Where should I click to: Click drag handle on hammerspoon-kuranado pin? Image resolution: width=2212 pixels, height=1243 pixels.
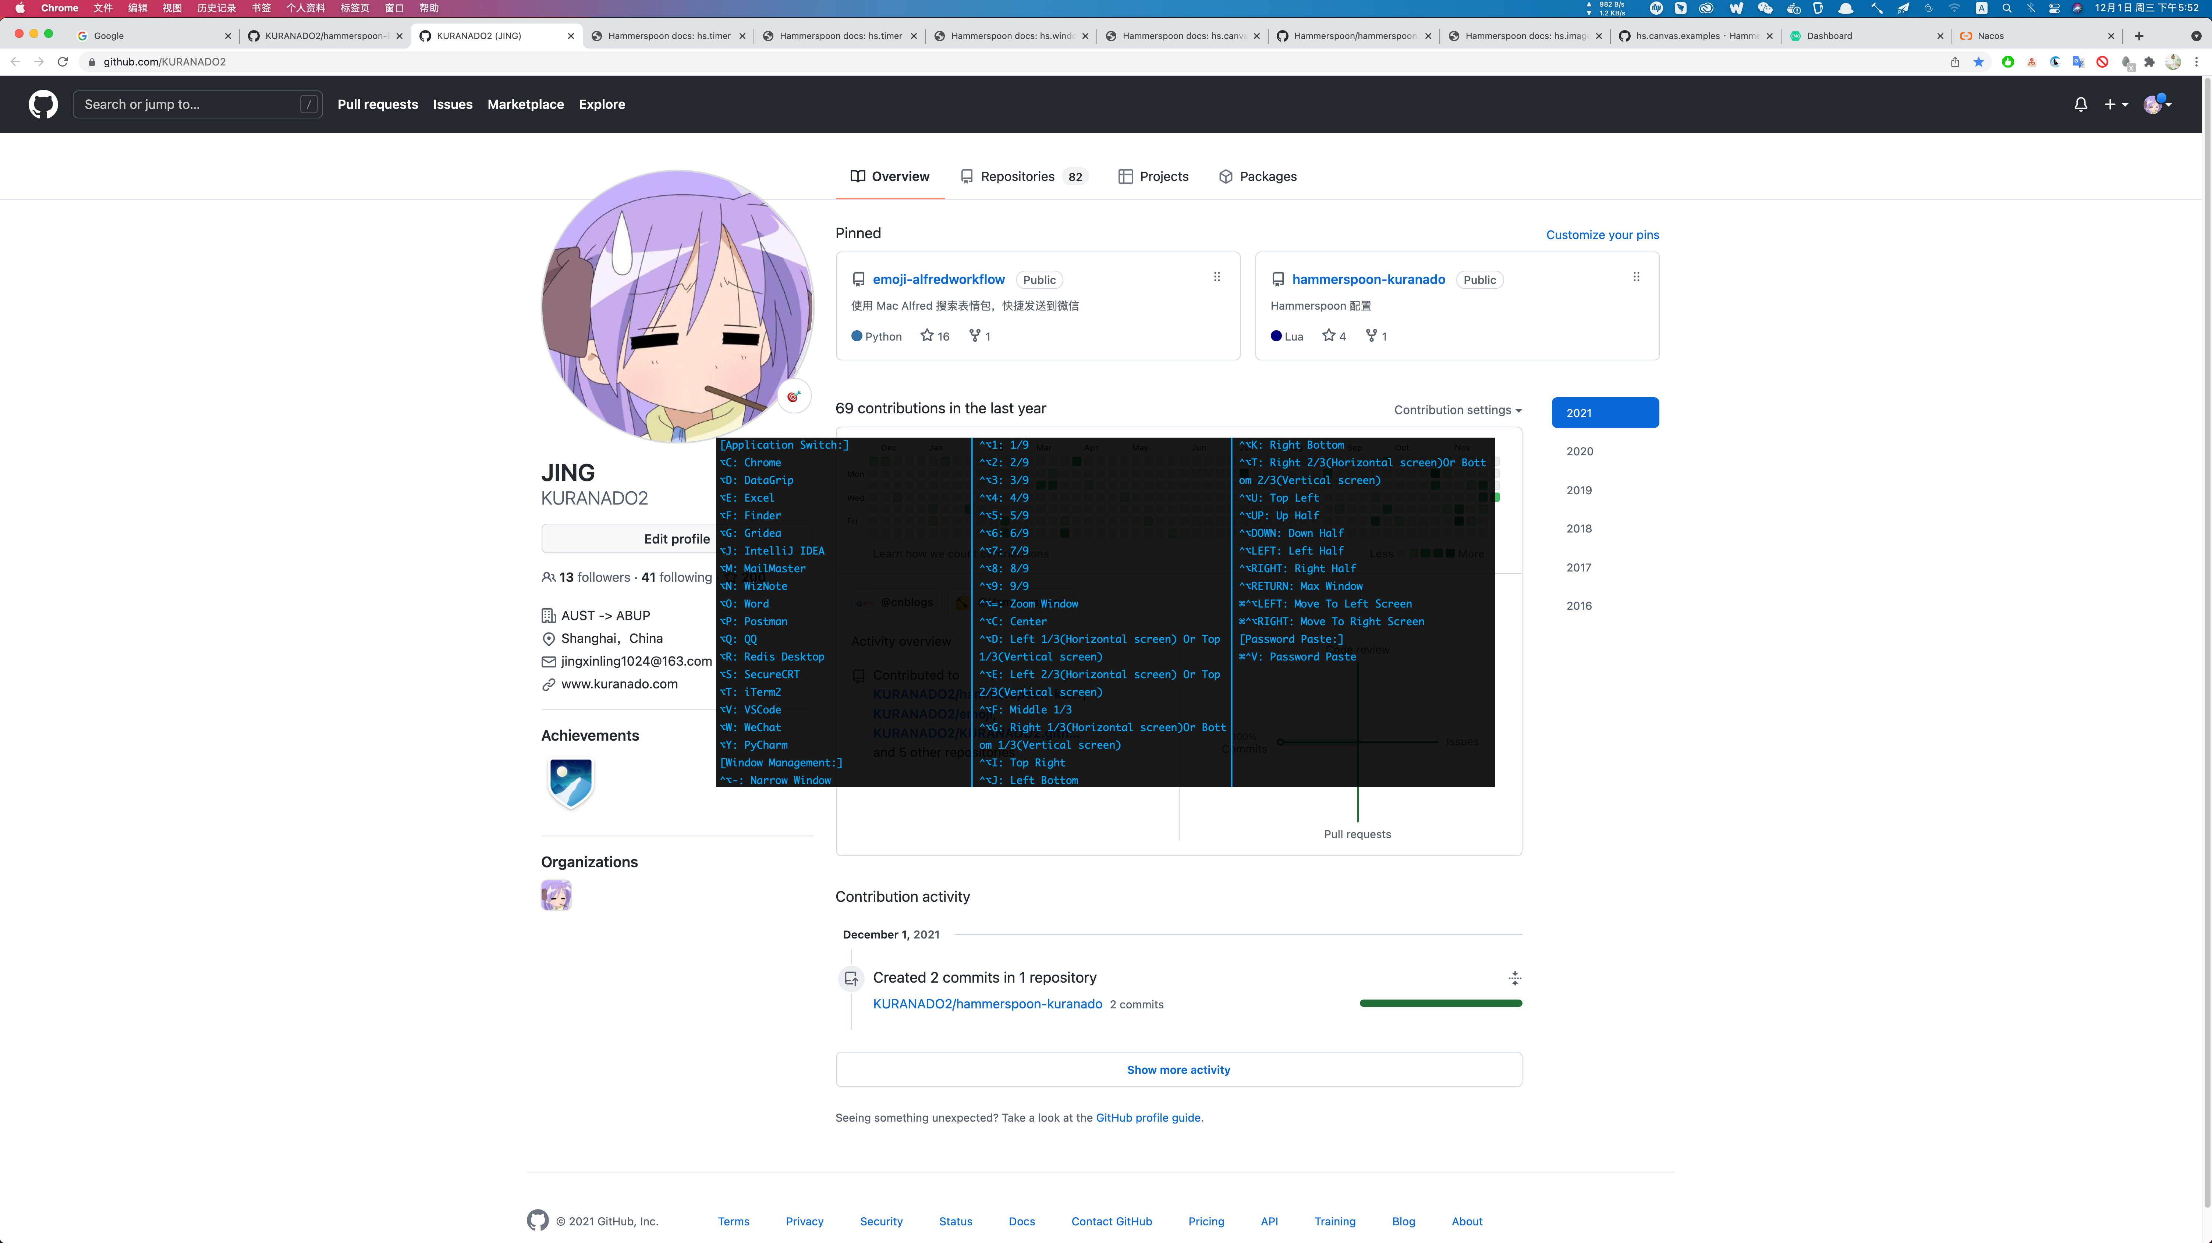coord(1636,277)
